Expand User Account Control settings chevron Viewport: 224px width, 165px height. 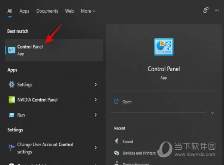pyautogui.click(x=96, y=148)
